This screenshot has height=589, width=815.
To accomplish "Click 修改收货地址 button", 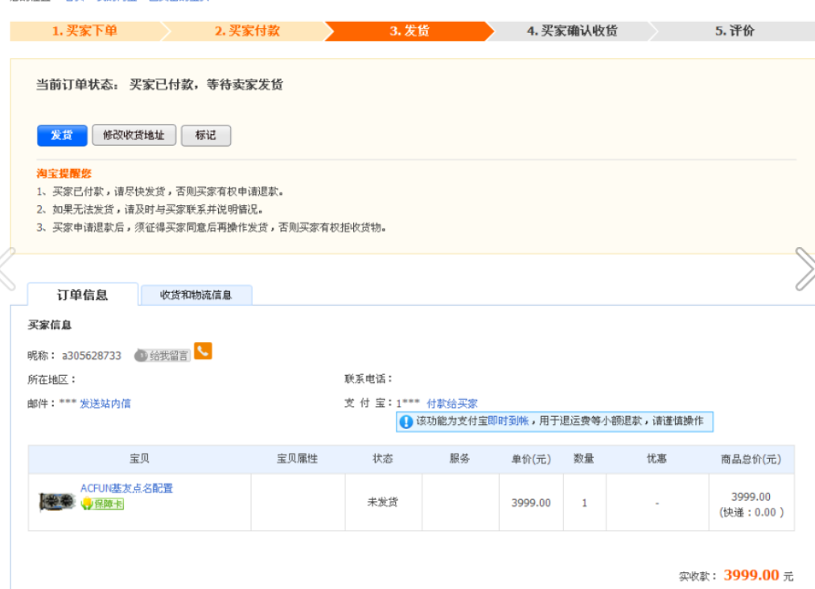I will click(x=134, y=135).
